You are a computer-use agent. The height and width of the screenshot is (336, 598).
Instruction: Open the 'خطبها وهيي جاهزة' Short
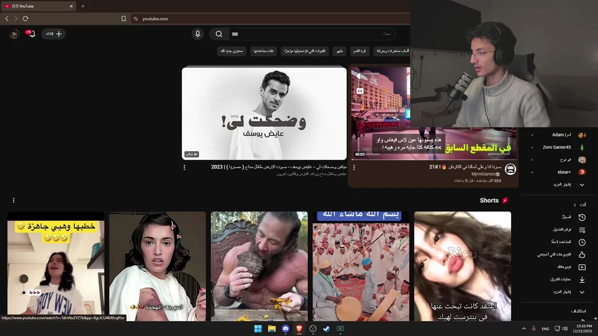pyautogui.click(x=56, y=266)
